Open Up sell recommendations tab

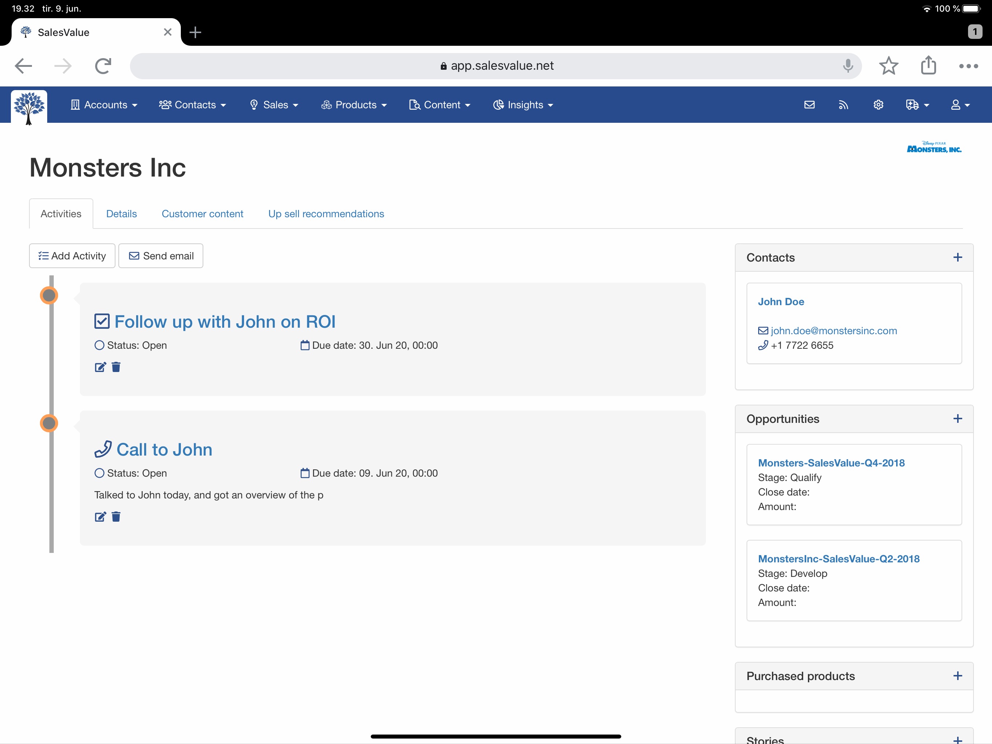[x=326, y=214]
